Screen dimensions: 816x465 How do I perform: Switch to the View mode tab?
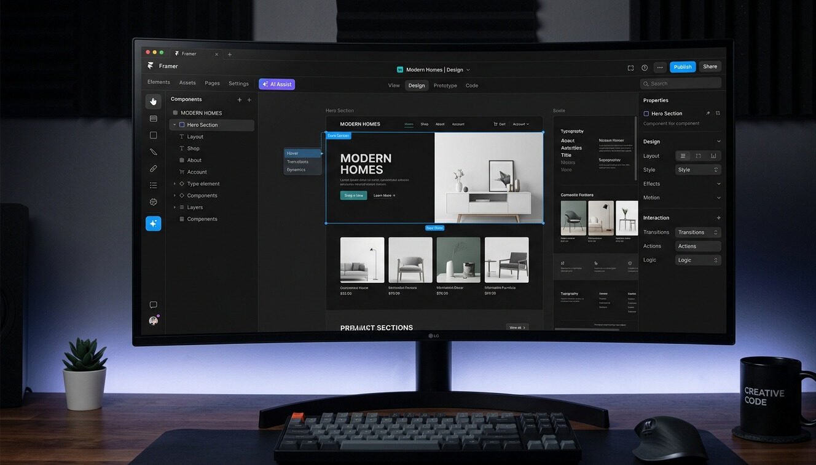[394, 85]
